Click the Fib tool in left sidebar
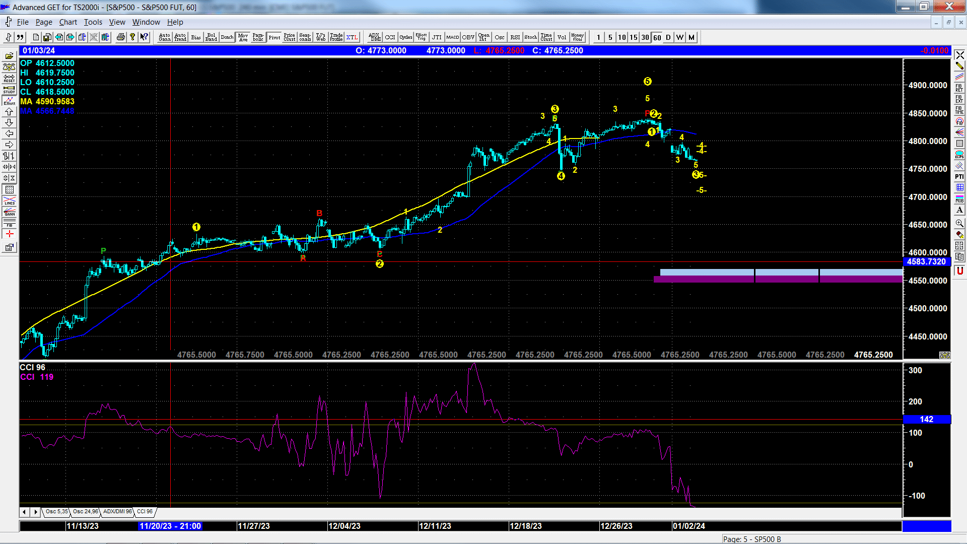 (9, 223)
